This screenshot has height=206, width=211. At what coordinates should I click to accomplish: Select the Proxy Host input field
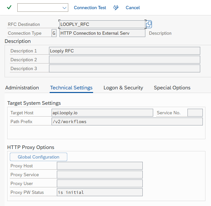[100, 166]
